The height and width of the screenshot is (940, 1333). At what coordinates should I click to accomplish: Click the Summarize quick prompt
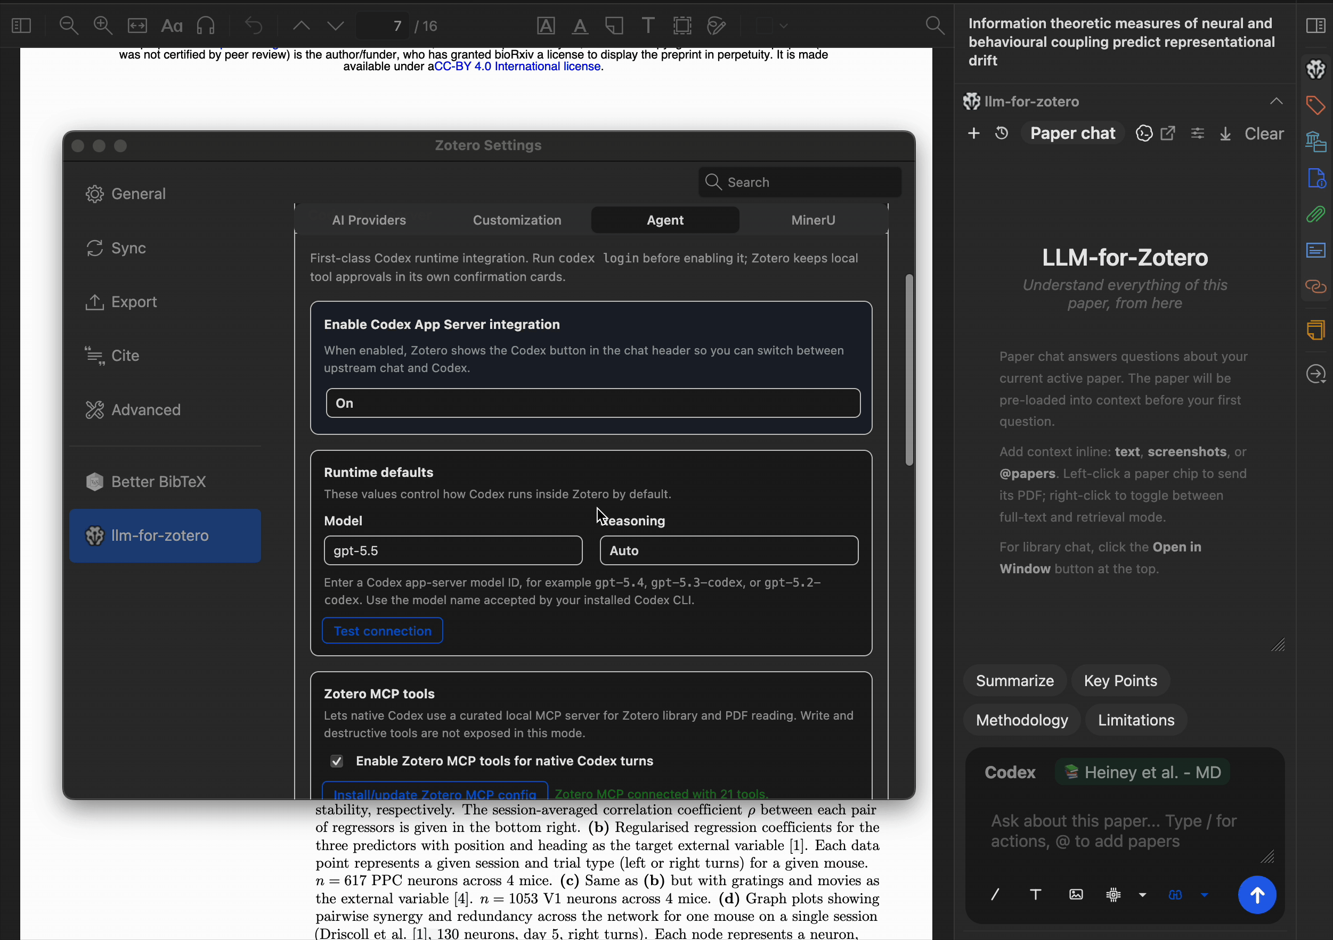point(1014,681)
